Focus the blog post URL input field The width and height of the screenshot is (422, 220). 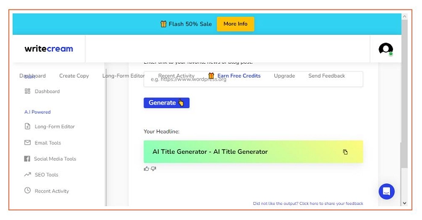(x=253, y=79)
